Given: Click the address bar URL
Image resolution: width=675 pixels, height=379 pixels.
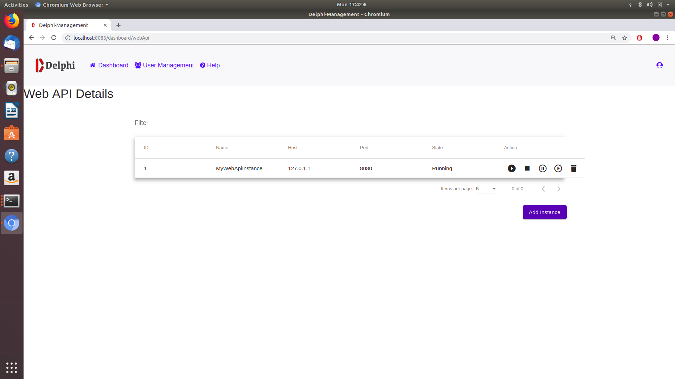Looking at the screenshot, I should [x=111, y=38].
